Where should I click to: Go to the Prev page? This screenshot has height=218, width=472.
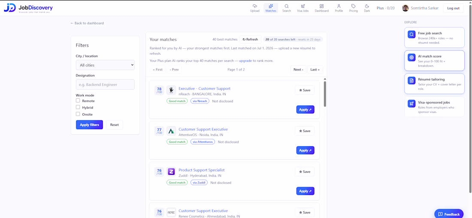(x=174, y=70)
